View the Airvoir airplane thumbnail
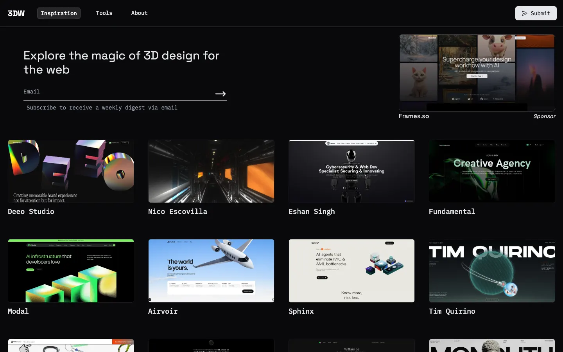This screenshot has height=352, width=563. 211,271
